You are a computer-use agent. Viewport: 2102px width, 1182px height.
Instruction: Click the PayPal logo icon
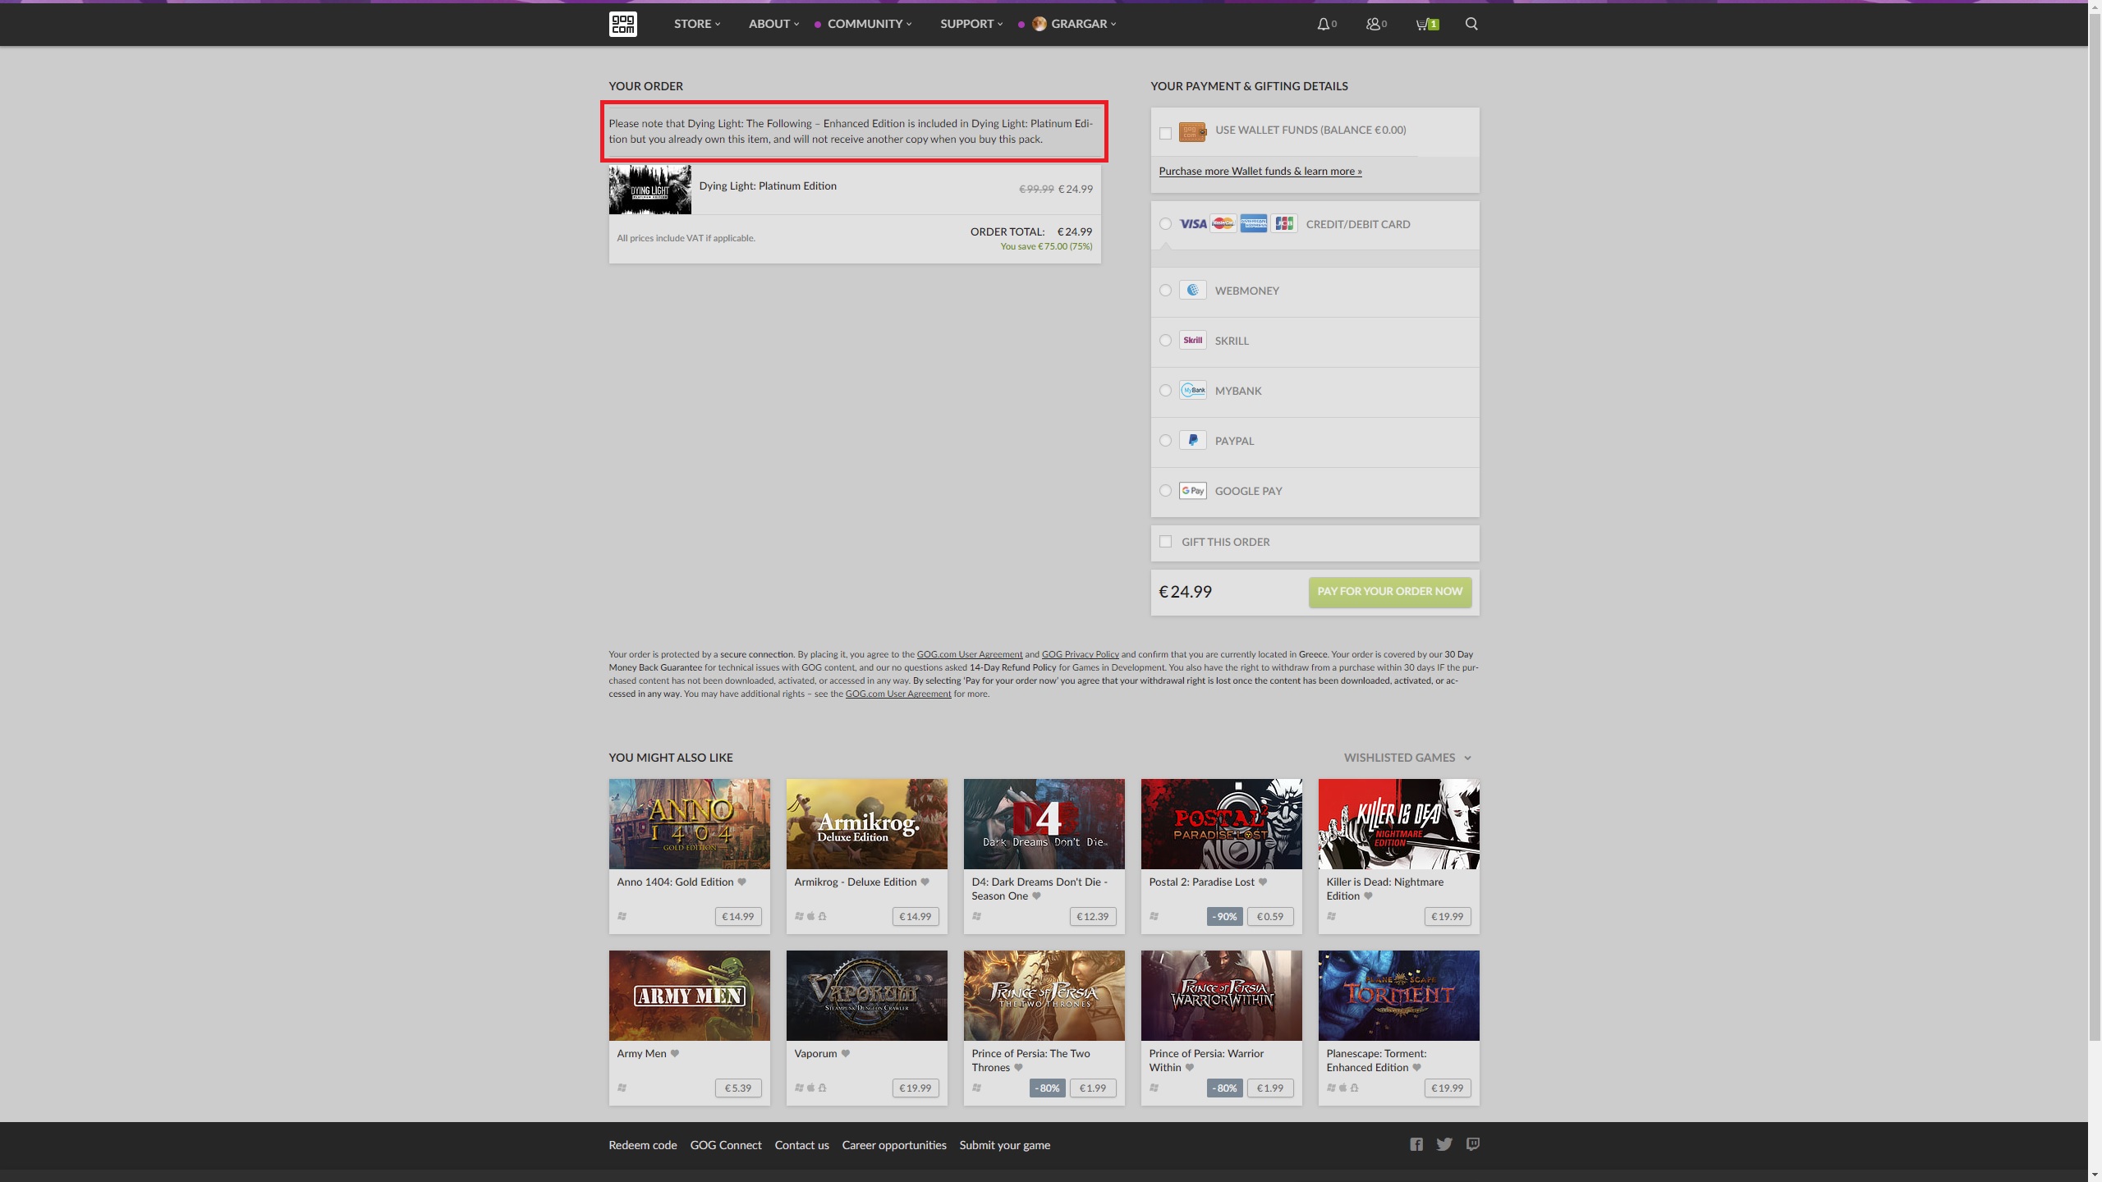pos(1193,440)
